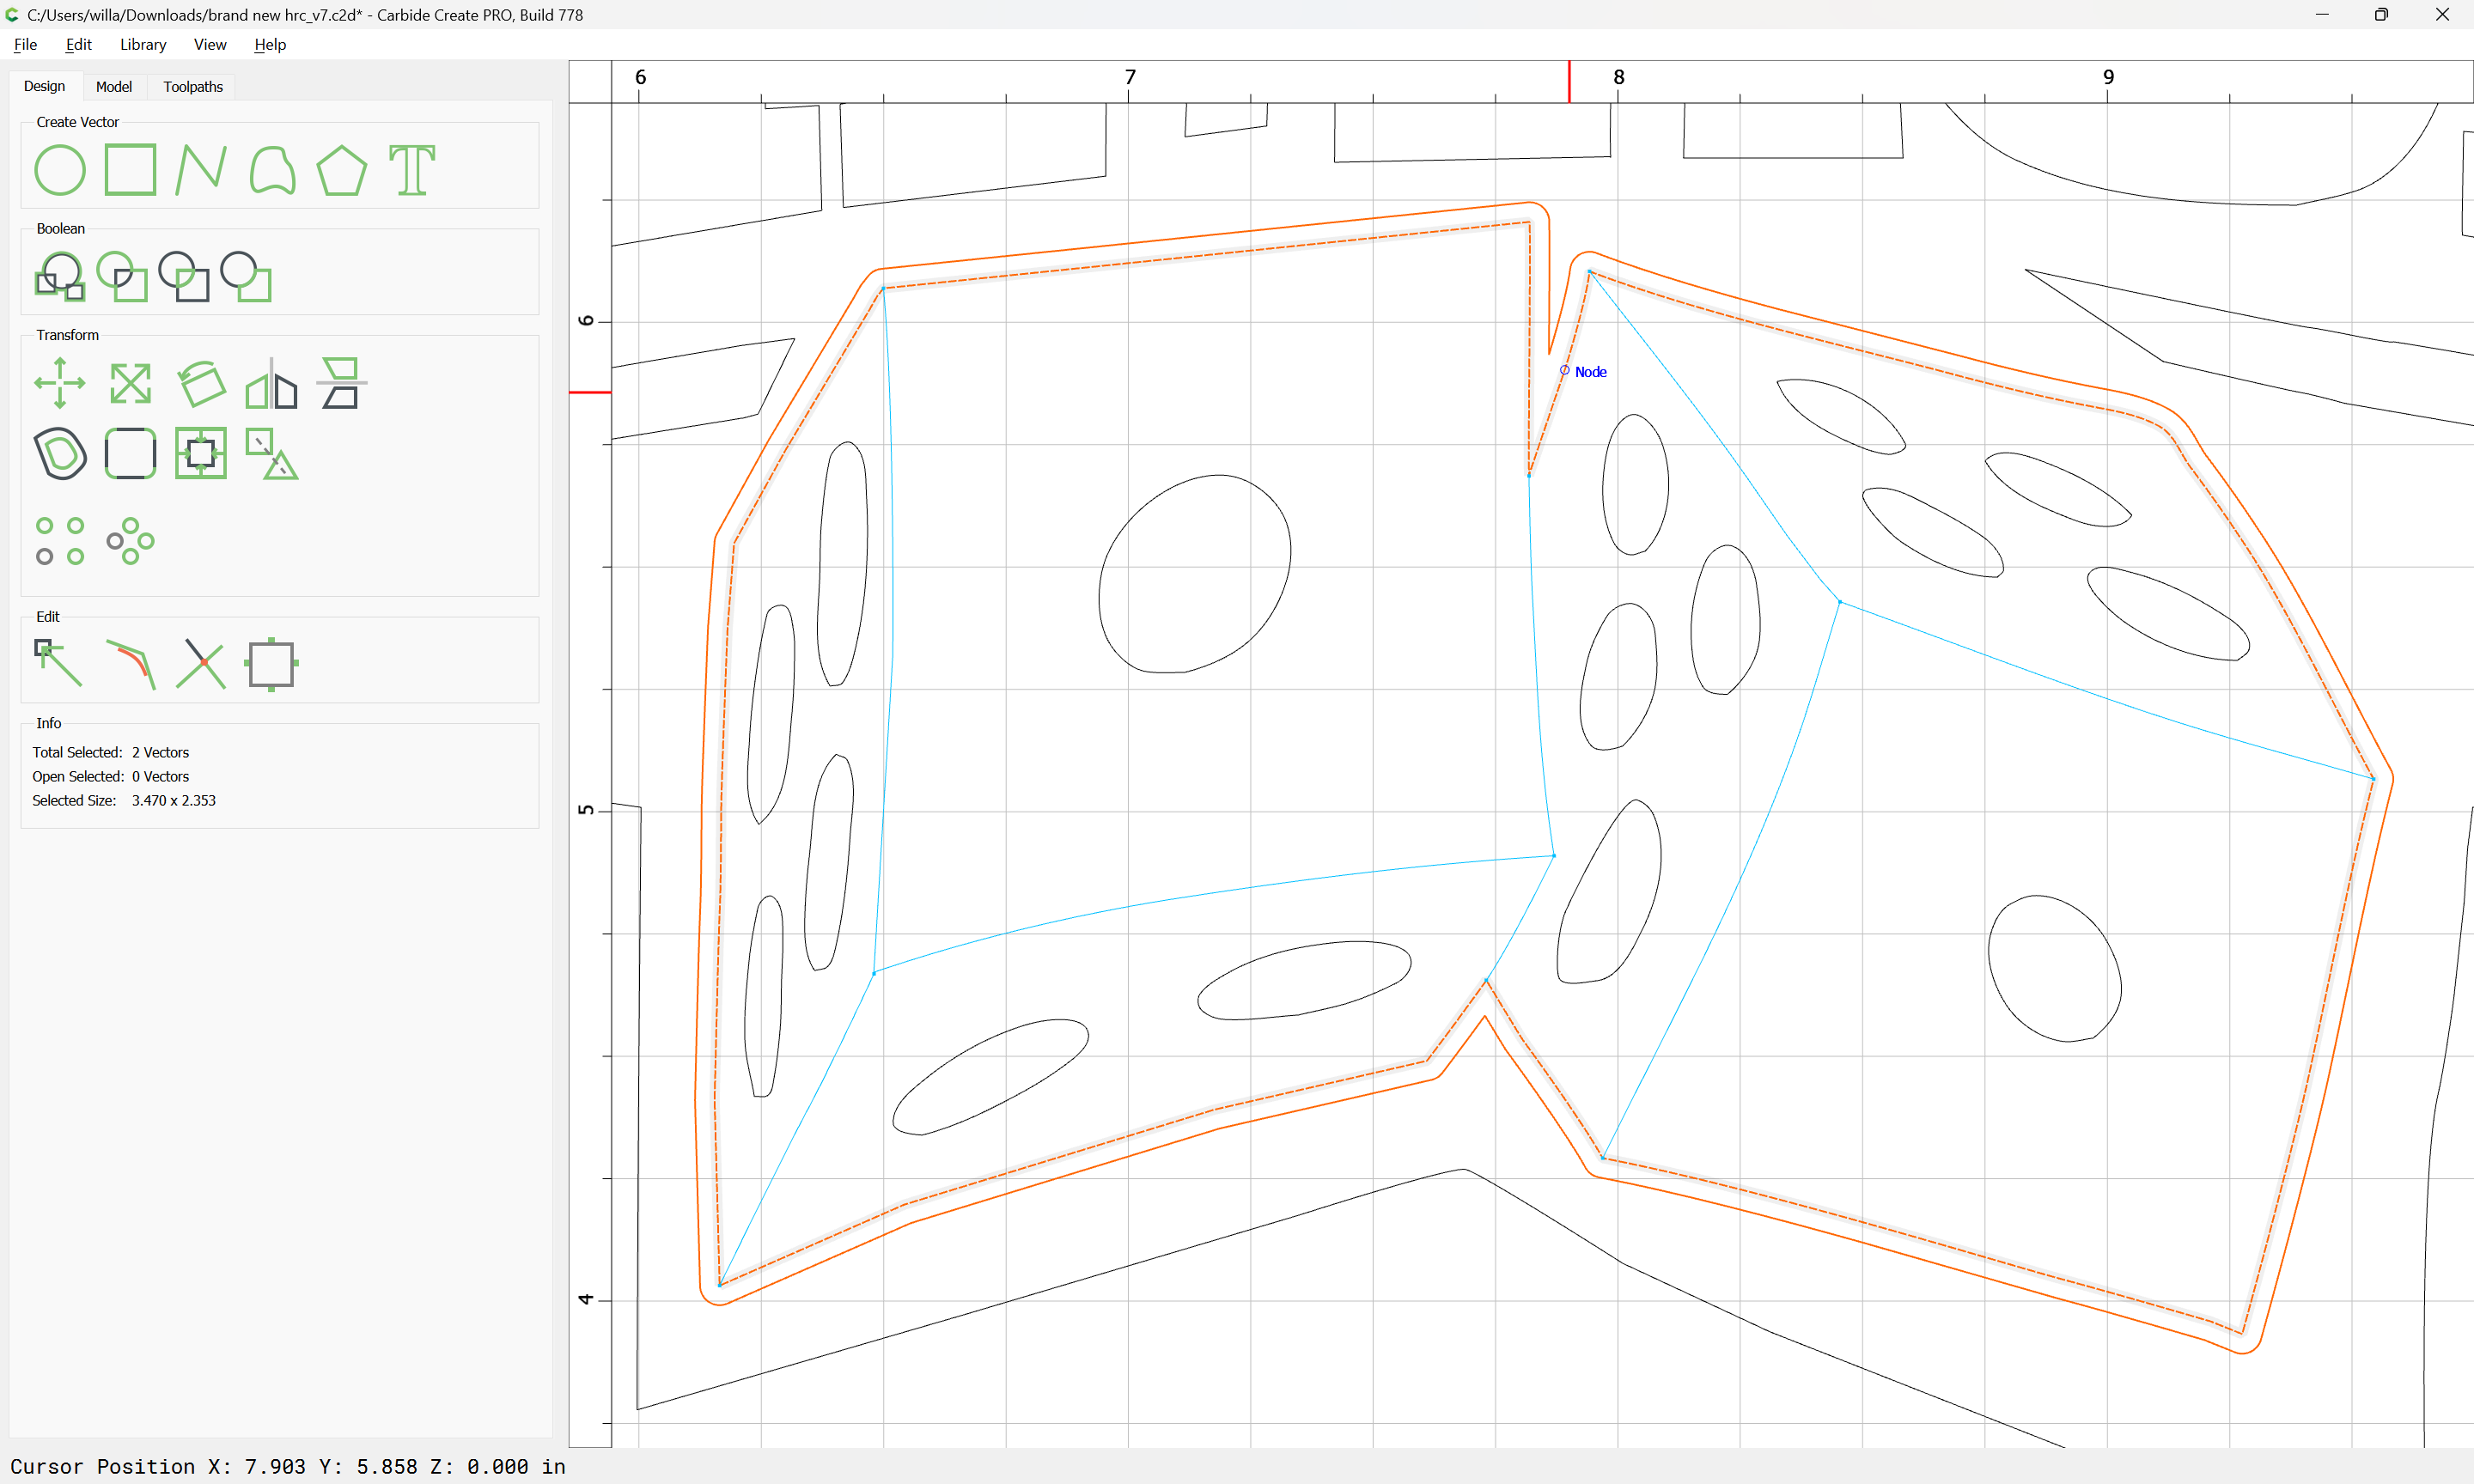Open the Help menu
Screen dimensions: 2474x1484
[270, 45]
